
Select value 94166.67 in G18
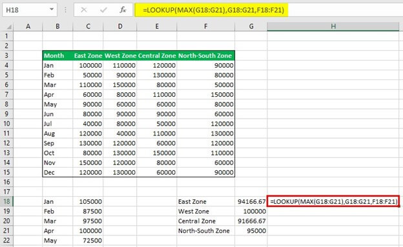click(x=251, y=202)
